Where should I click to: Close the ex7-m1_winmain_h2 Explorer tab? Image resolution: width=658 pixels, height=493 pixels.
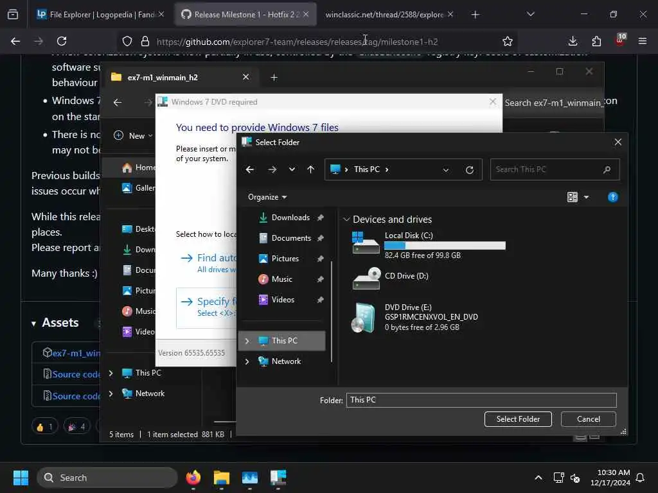246,77
